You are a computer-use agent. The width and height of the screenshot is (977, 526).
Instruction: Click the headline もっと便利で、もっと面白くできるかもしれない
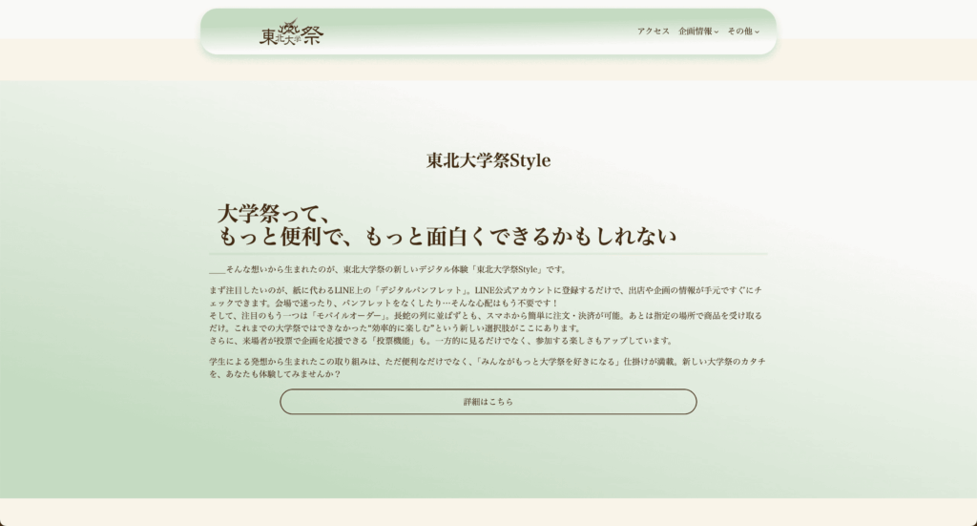[447, 237]
